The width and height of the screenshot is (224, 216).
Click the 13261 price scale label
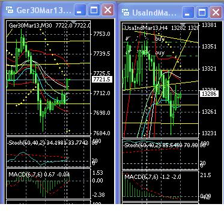click(209, 112)
